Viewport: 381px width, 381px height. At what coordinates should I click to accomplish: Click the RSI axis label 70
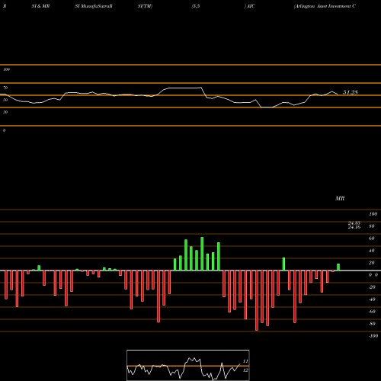(5, 88)
